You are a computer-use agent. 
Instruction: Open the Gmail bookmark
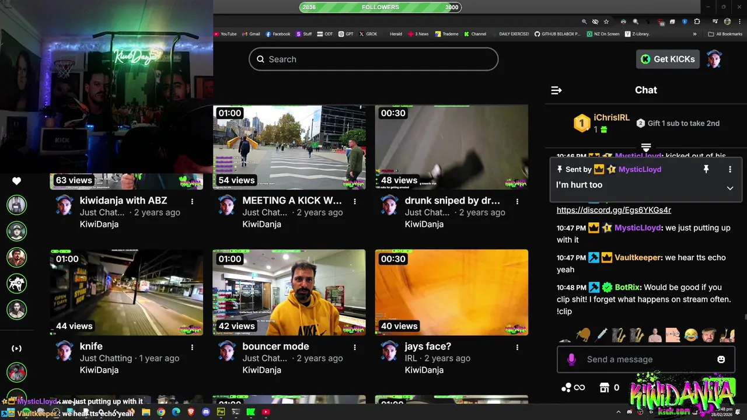(x=251, y=34)
